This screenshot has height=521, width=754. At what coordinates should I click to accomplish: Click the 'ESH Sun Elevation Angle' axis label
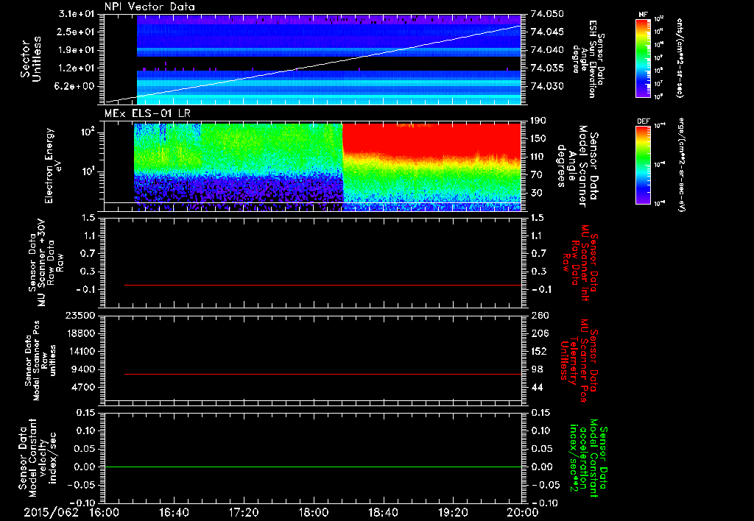point(588,59)
